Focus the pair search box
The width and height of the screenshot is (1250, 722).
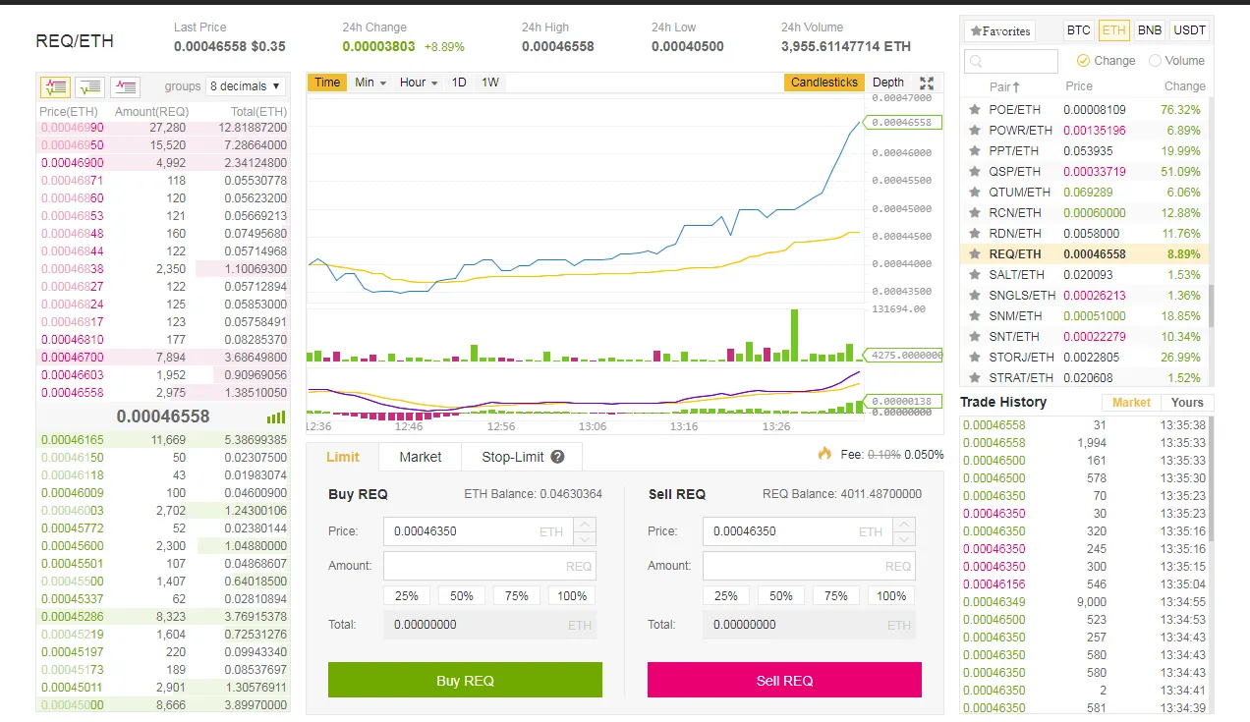(1011, 61)
